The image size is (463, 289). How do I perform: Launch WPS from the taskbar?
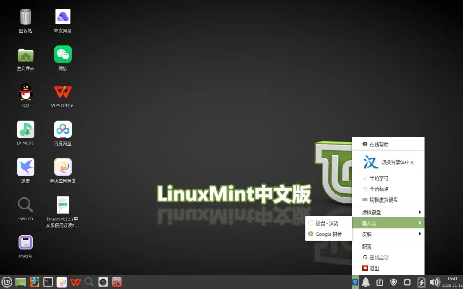[75, 282]
